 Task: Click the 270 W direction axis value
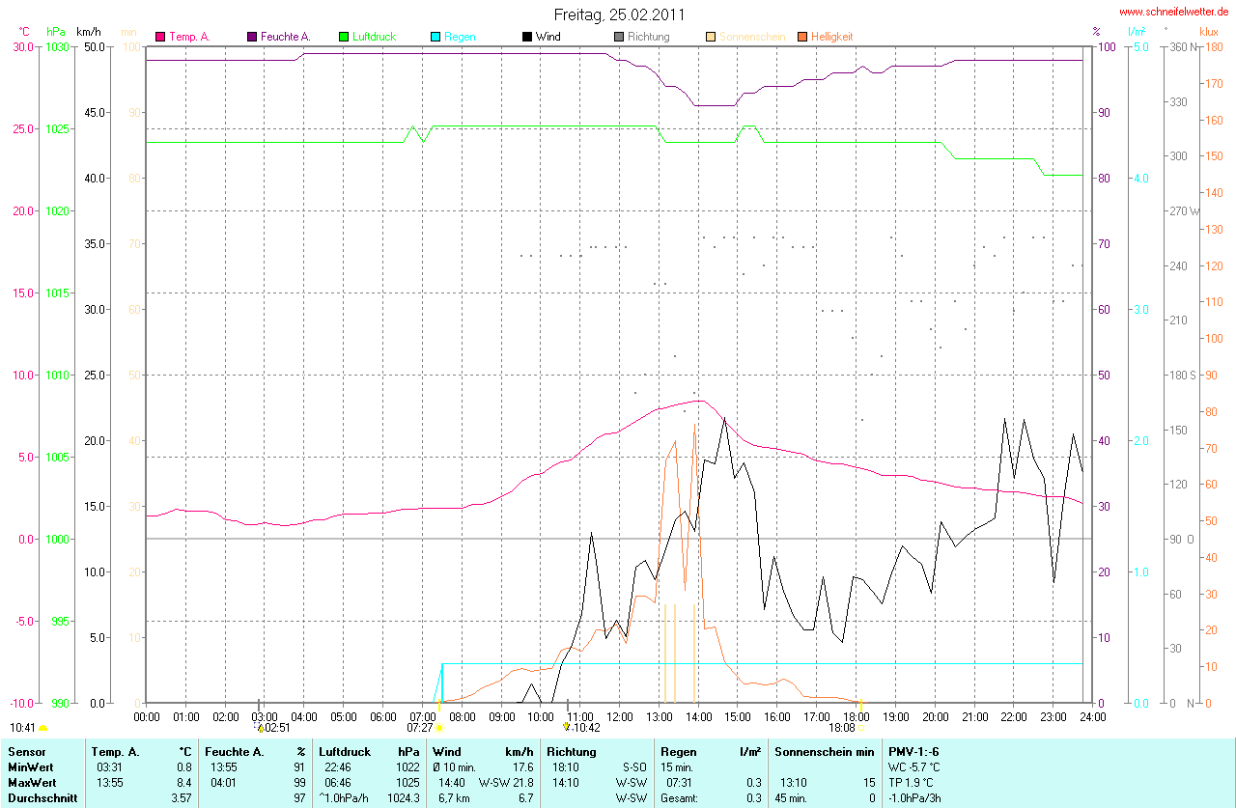point(1183,210)
